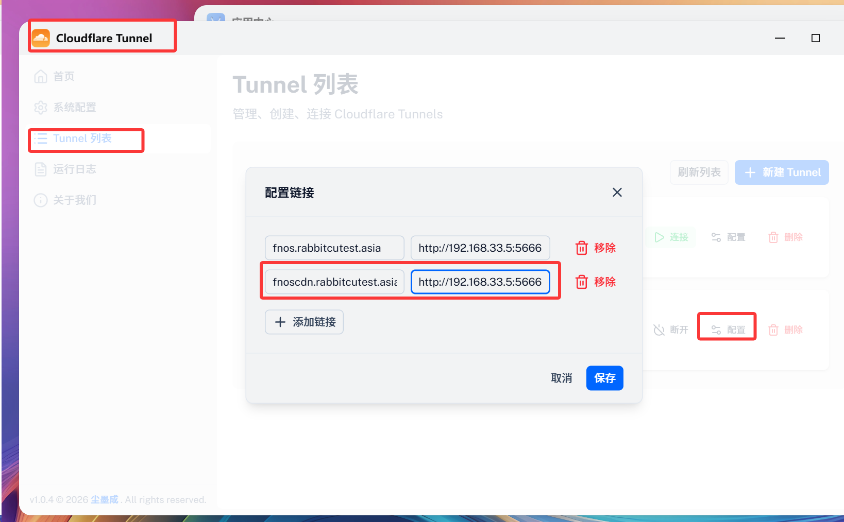
Task: Click the fnos.rabbitcutest.asia hostname field
Action: click(334, 248)
